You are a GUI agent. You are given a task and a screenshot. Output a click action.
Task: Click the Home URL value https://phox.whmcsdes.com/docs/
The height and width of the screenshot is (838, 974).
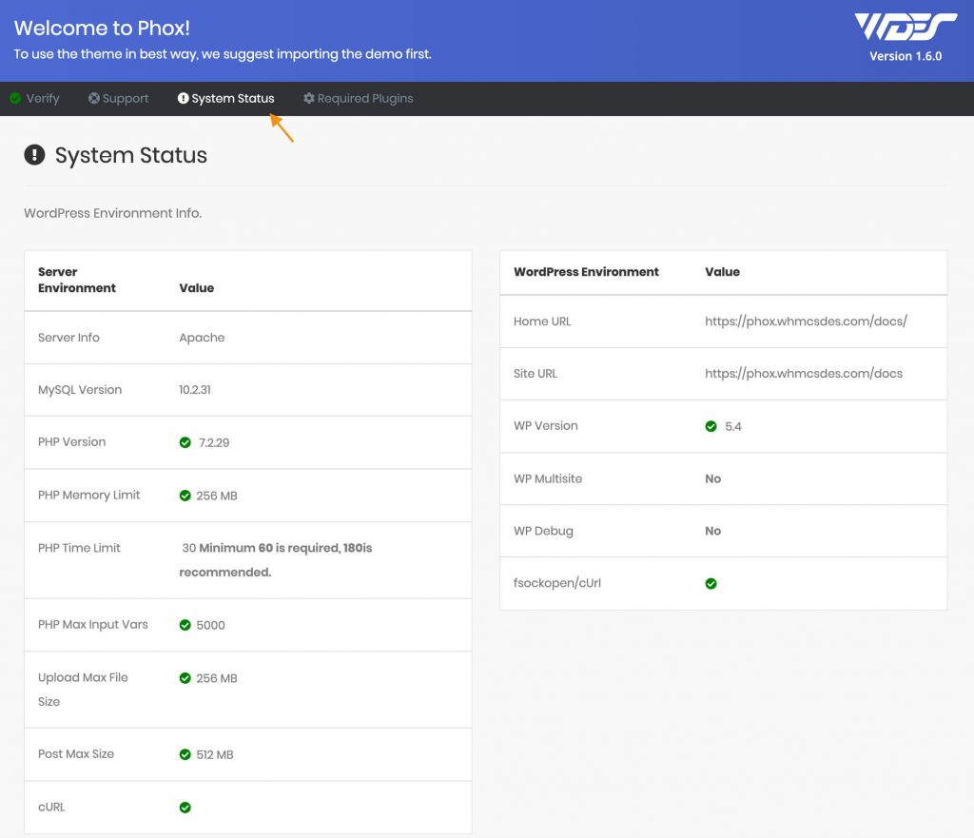(x=806, y=322)
